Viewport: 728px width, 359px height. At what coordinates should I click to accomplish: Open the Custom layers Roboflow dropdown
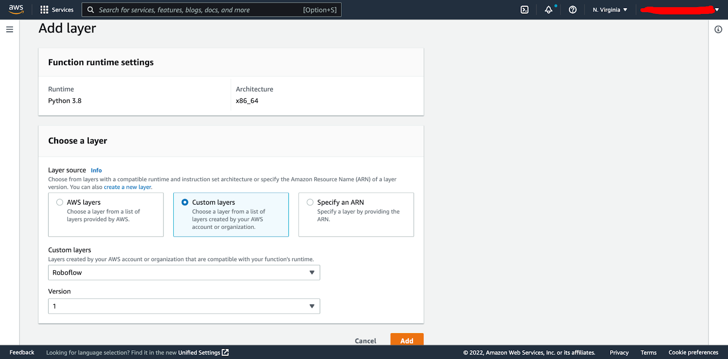(184, 273)
